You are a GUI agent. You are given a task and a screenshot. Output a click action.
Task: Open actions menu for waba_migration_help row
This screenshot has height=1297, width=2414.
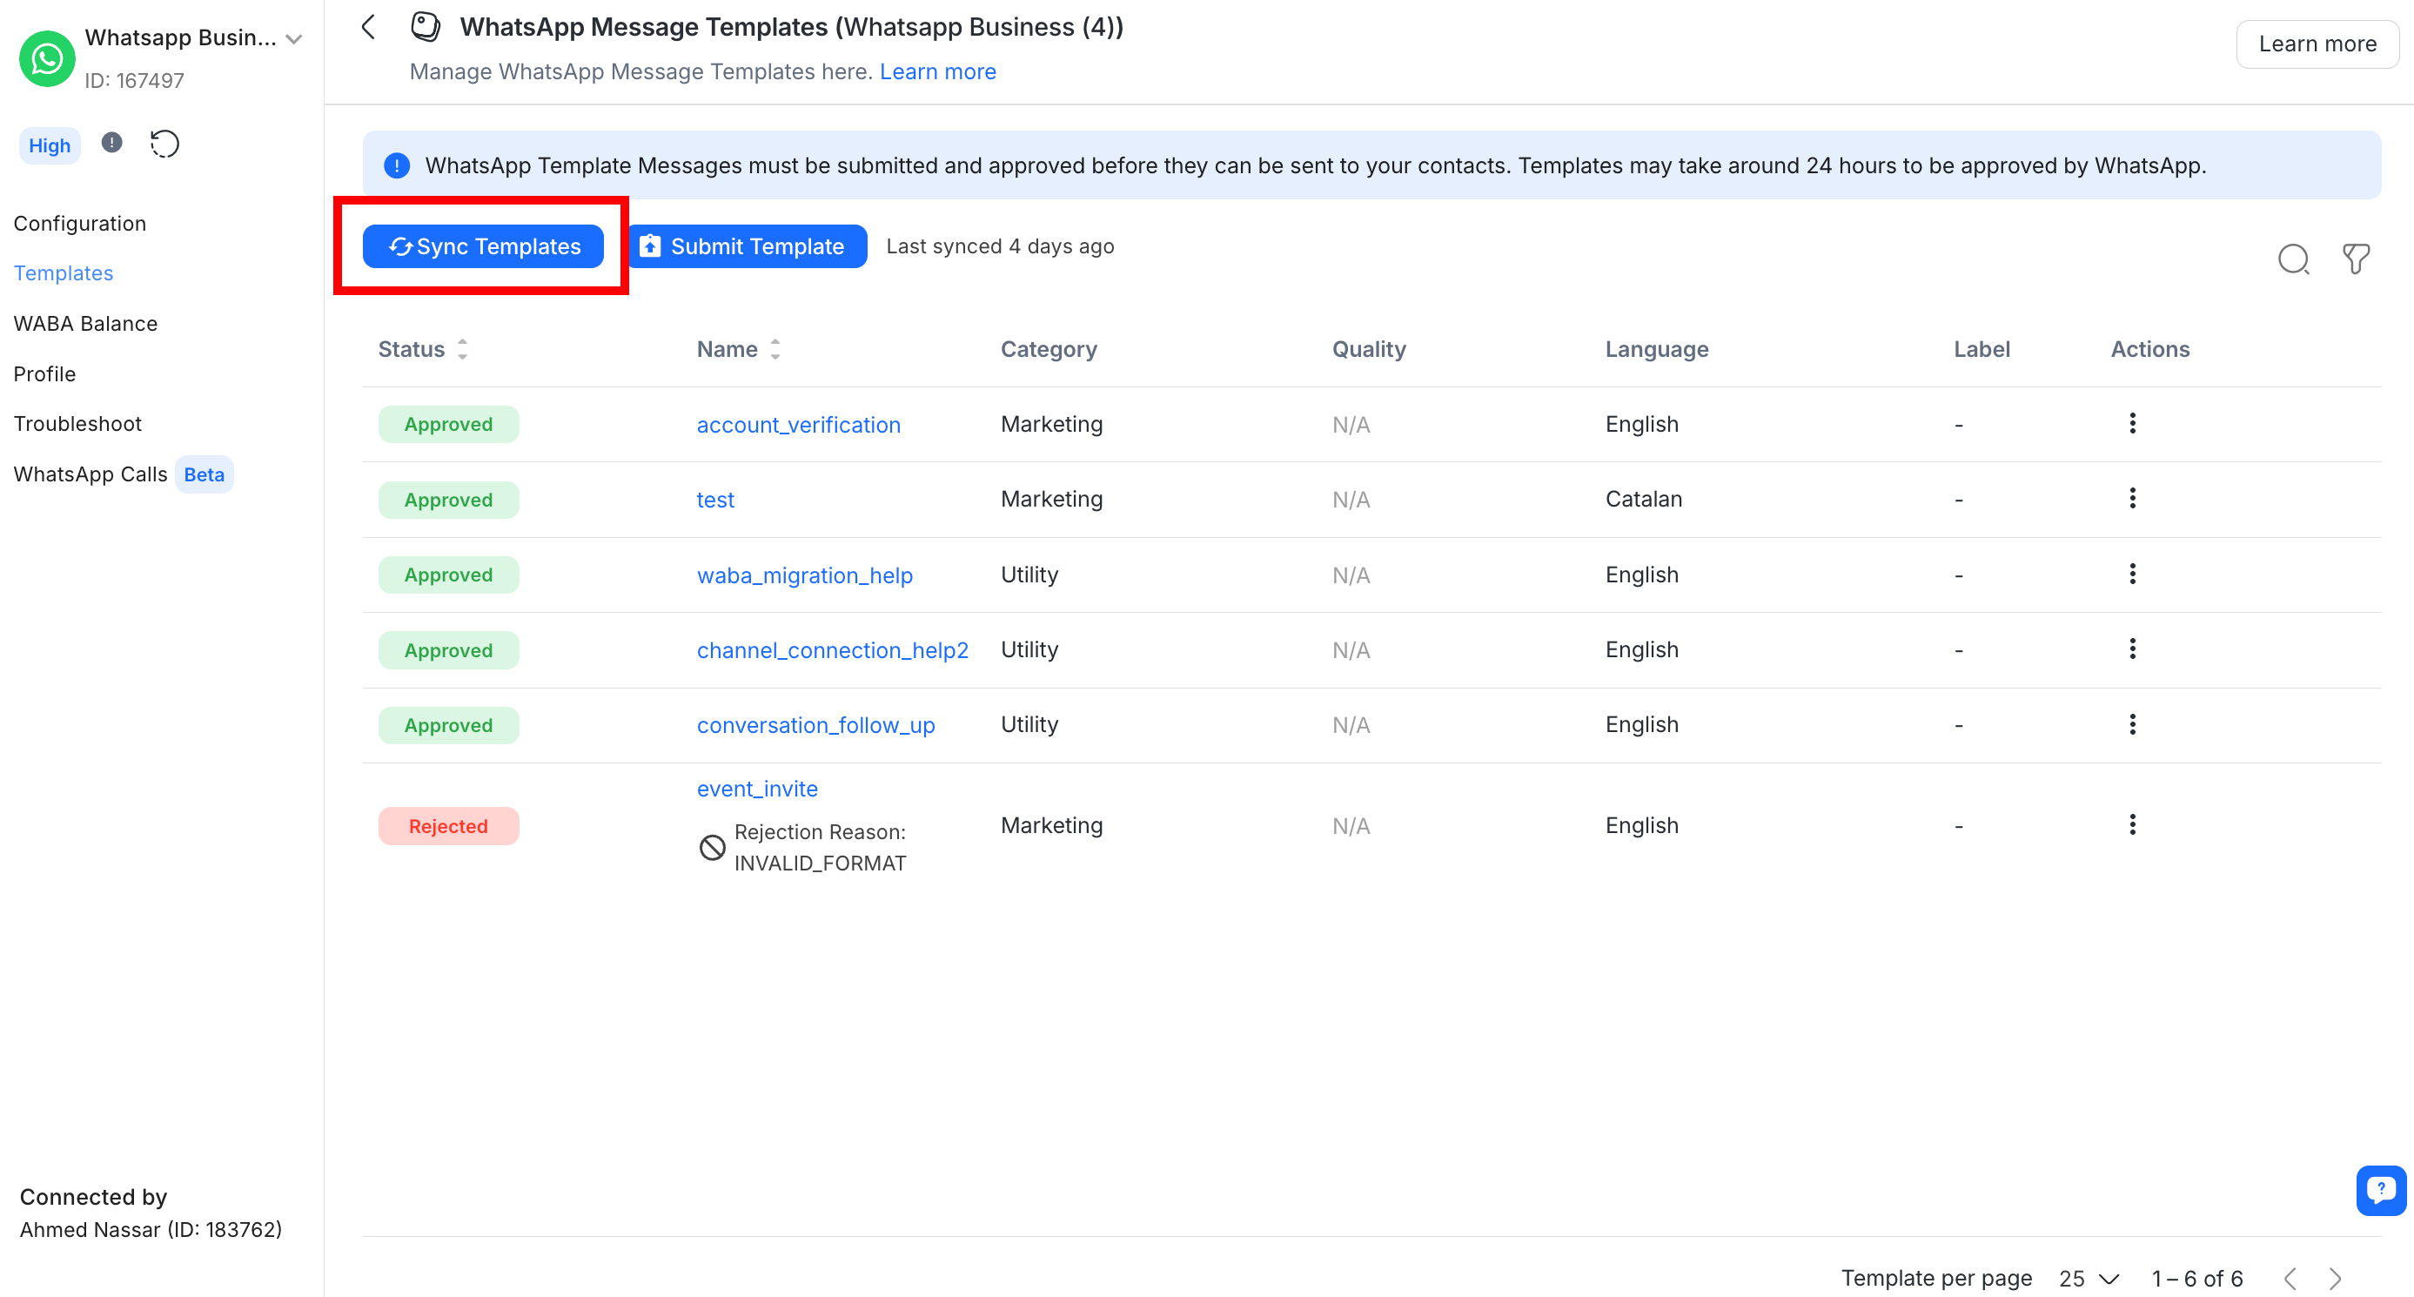[x=2132, y=574]
